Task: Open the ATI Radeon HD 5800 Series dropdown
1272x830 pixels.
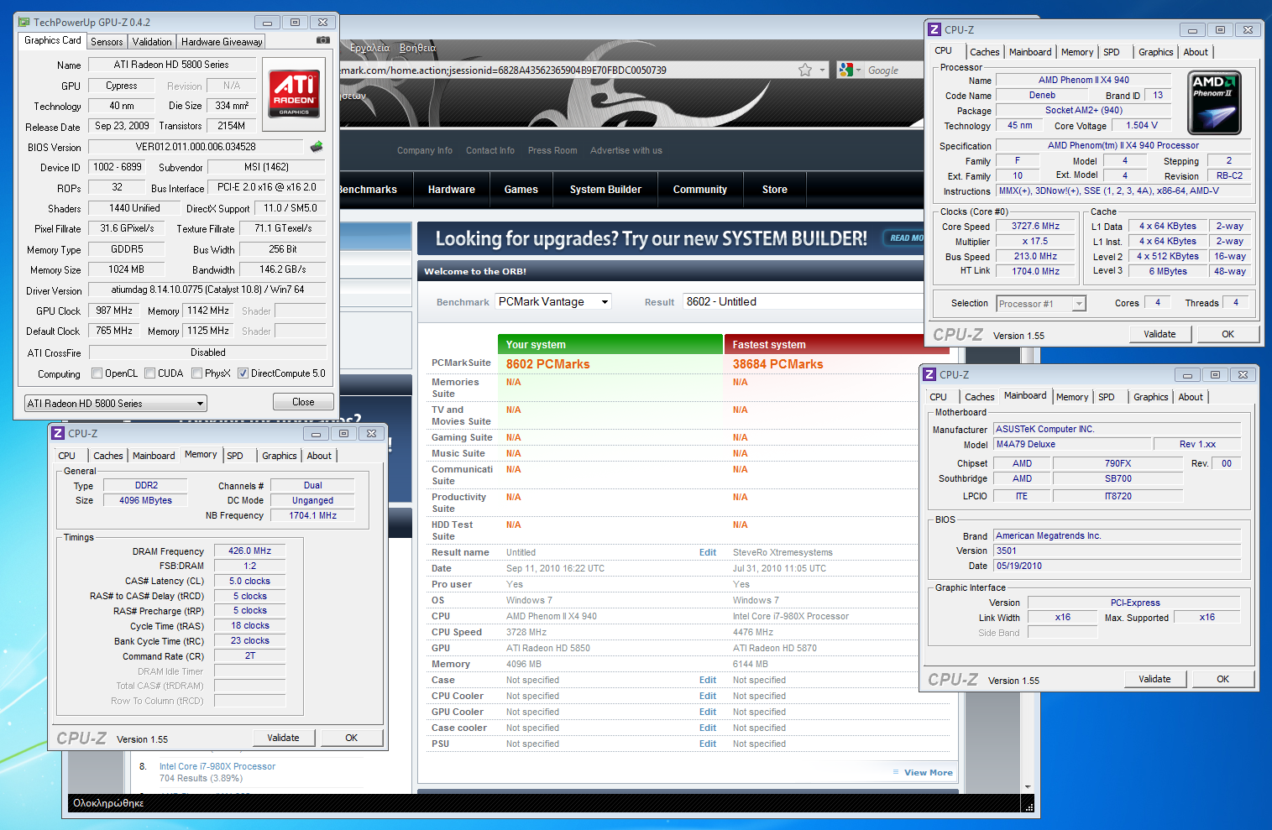Action: 115,404
